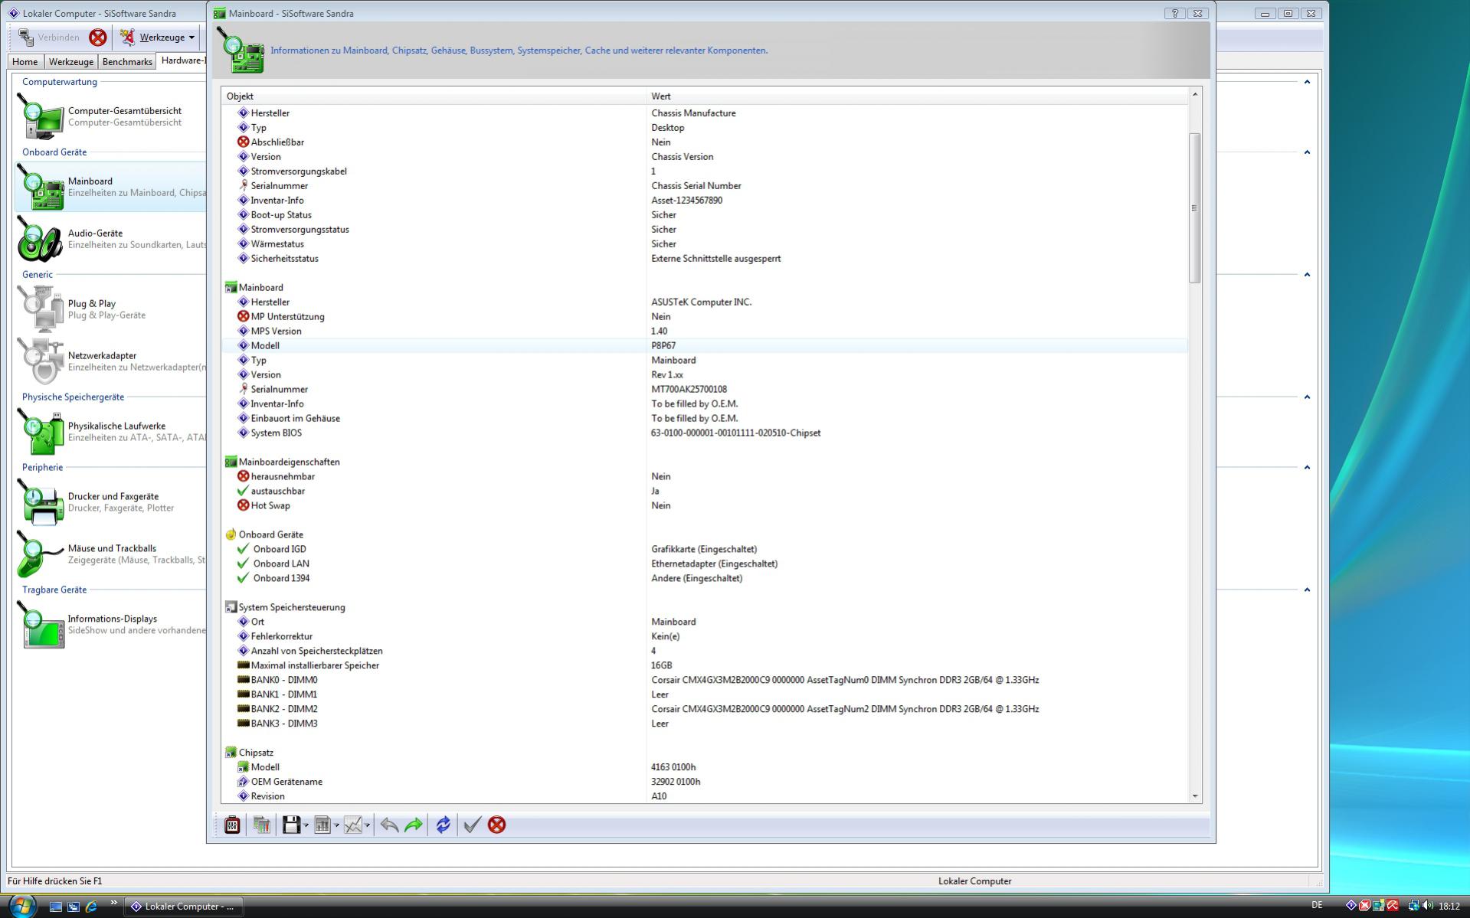Click the grey checkmark OK icon

click(473, 825)
